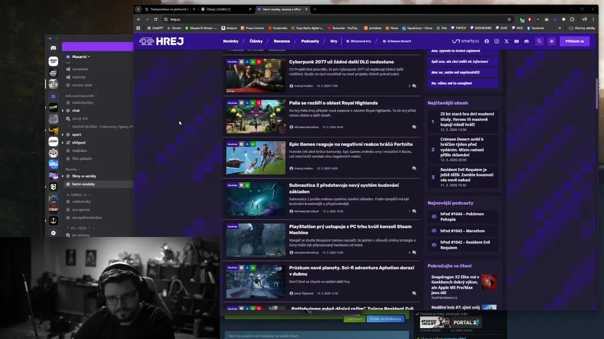Open Recenze in HREJ navigation
This screenshot has height=339, width=604.
pyautogui.click(x=282, y=41)
